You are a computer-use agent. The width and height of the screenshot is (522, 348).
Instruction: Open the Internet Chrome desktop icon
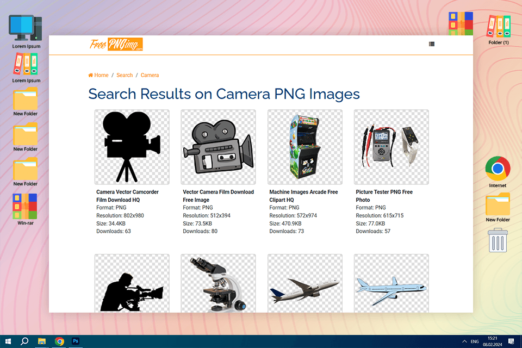click(498, 172)
